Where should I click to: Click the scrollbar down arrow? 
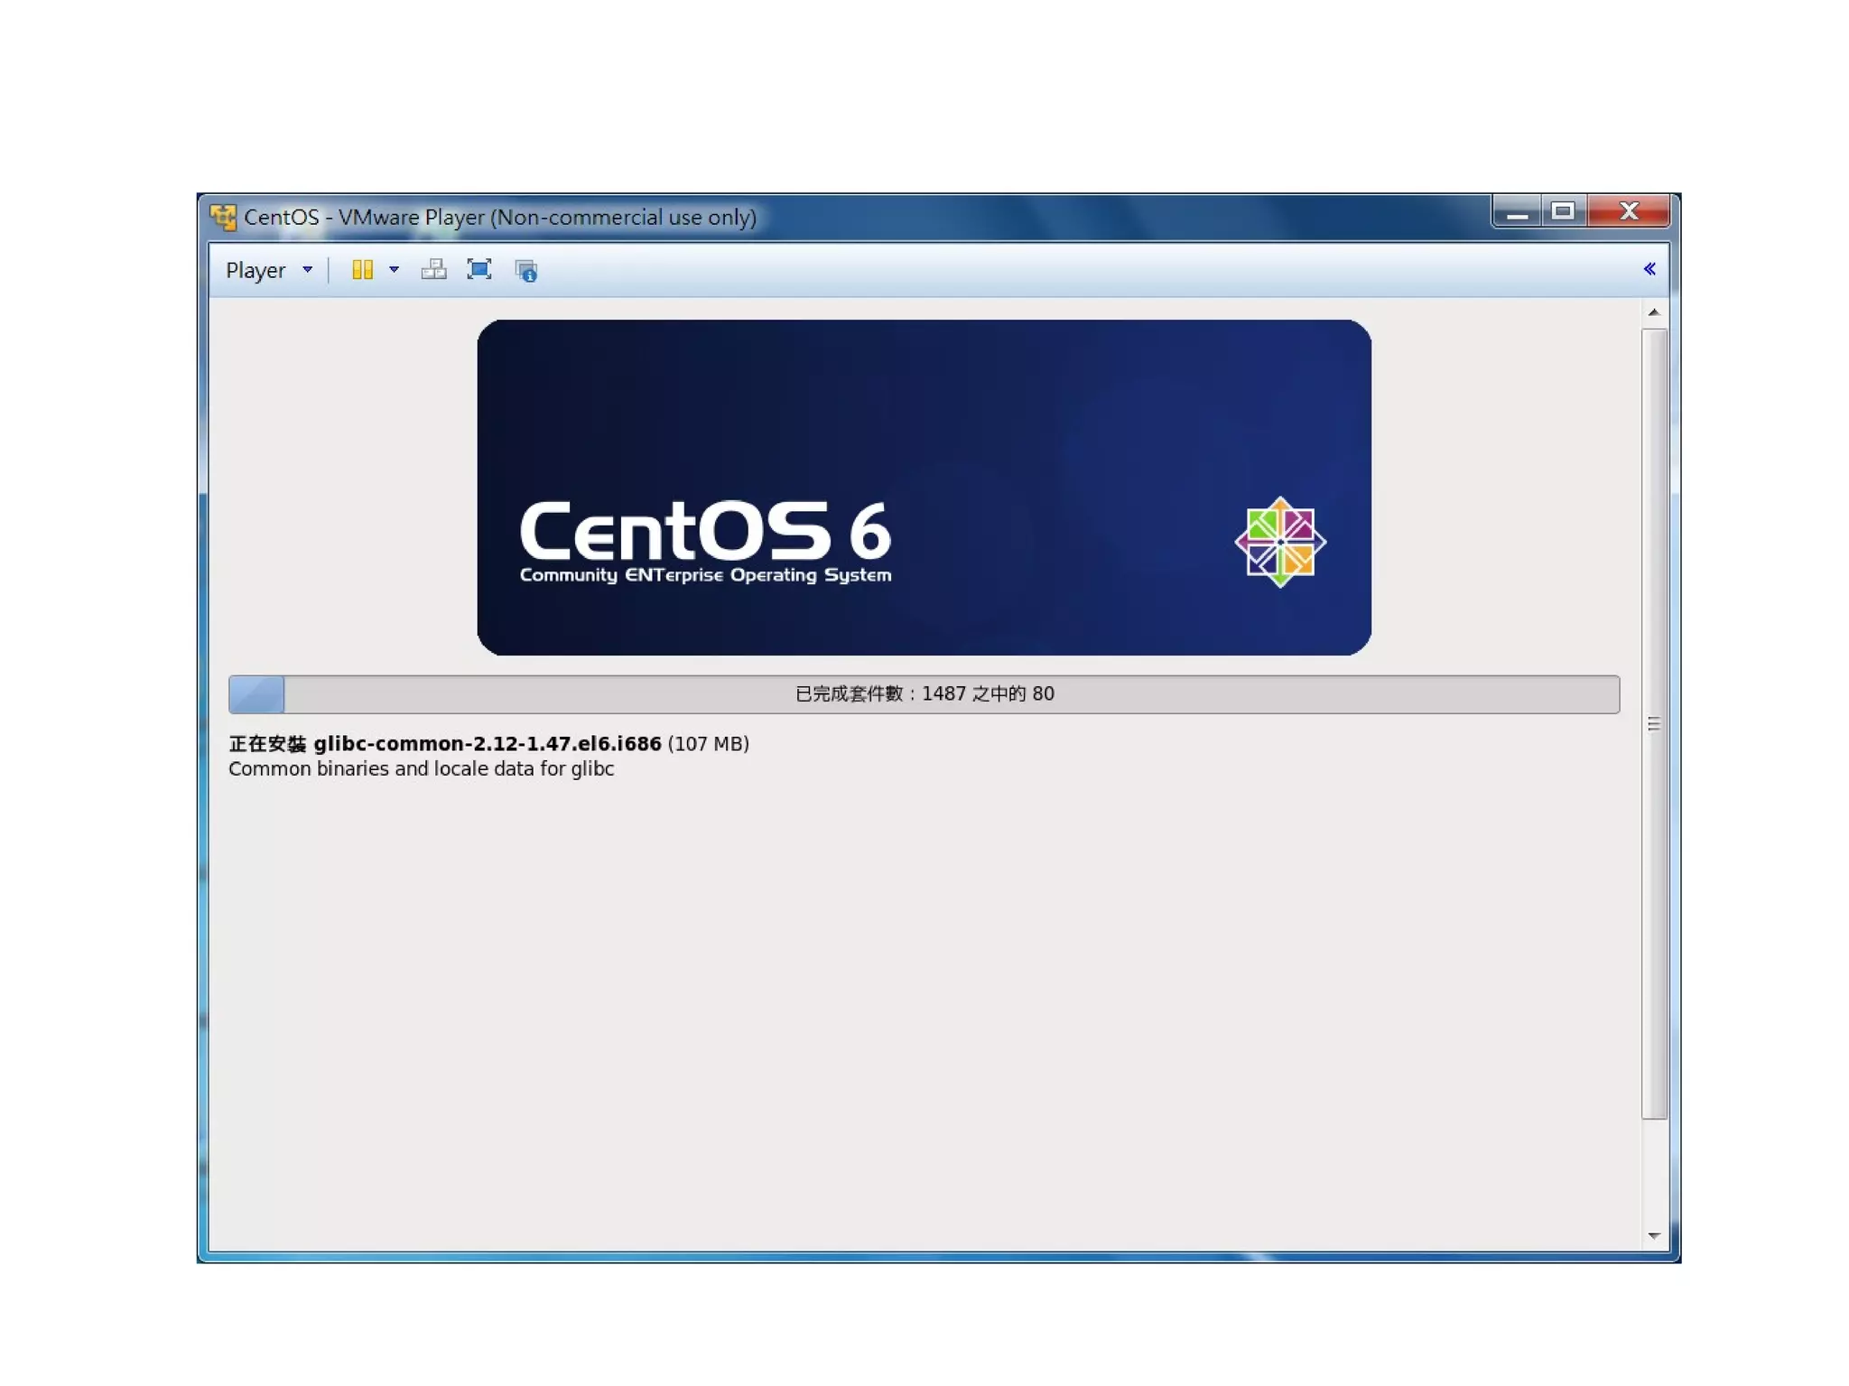tap(1653, 1235)
